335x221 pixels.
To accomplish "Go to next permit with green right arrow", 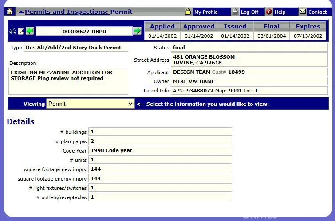I will click(137, 31).
